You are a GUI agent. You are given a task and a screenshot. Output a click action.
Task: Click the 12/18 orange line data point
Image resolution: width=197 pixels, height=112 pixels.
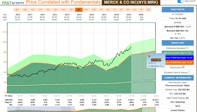(118, 66)
